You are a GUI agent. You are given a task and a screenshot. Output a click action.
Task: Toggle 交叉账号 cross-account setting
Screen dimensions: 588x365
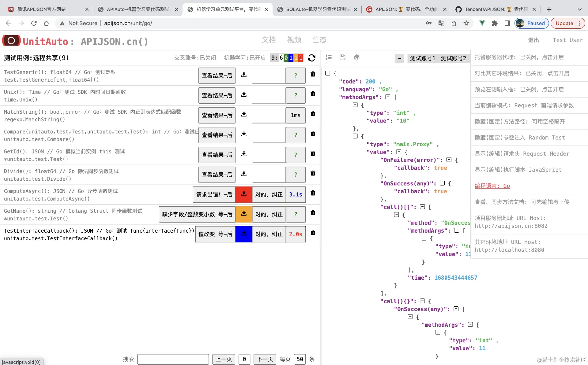click(195, 58)
